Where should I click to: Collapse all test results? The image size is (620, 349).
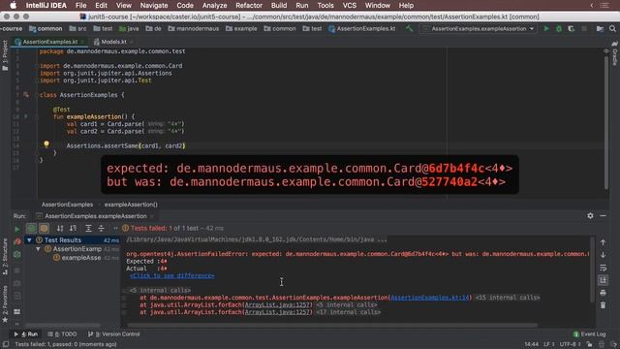pos(101,228)
